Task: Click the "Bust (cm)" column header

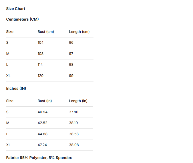Action: [46, 32]
